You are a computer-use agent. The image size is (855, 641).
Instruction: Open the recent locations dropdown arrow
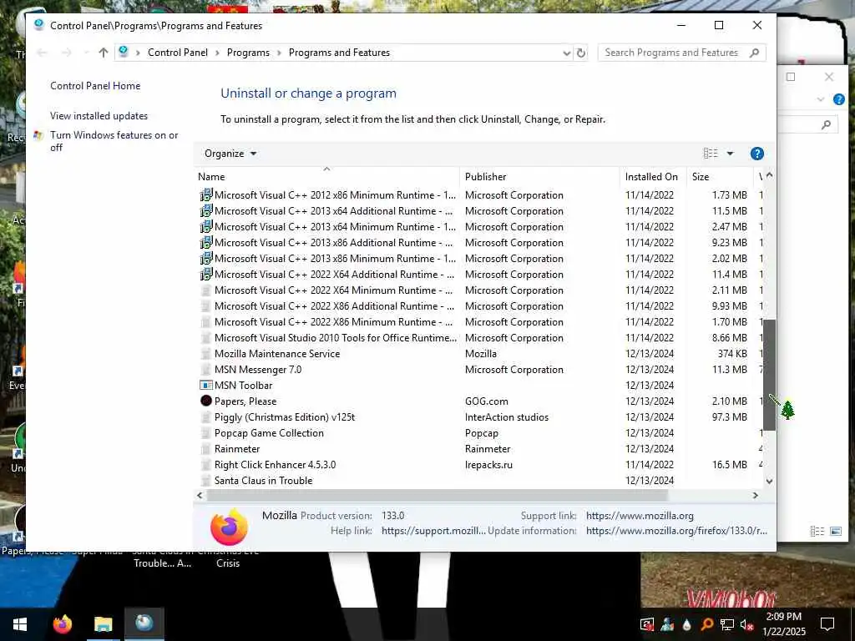tap(86, 53)
